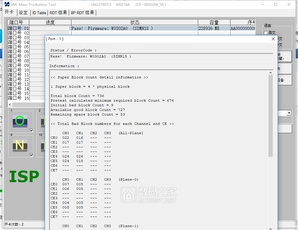Click the port 1 green O status icon
298x230 pixels.
(x=19, y=121)
